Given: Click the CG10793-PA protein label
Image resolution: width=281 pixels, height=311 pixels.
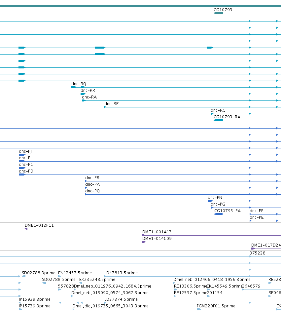Looking at the screenshot, I should [228, 211].
